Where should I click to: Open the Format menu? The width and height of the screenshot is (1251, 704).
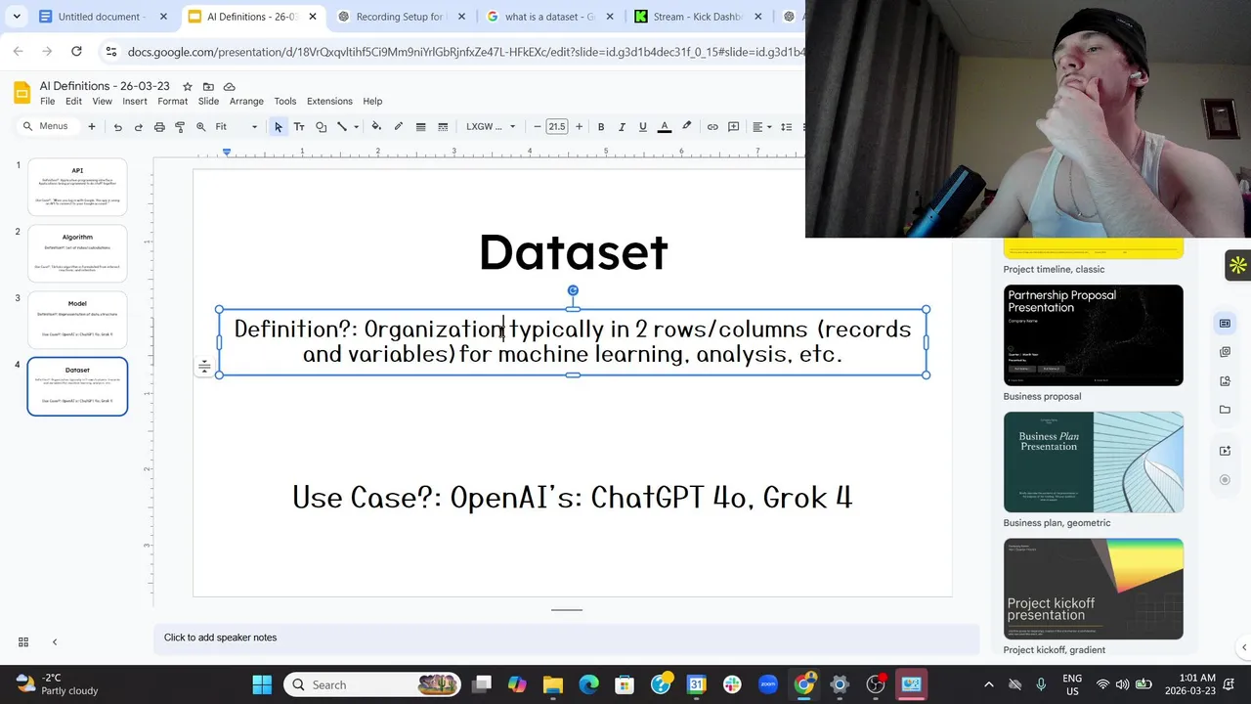172,101
